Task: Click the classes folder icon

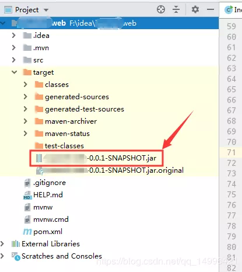Action: (x=39, y=85)
